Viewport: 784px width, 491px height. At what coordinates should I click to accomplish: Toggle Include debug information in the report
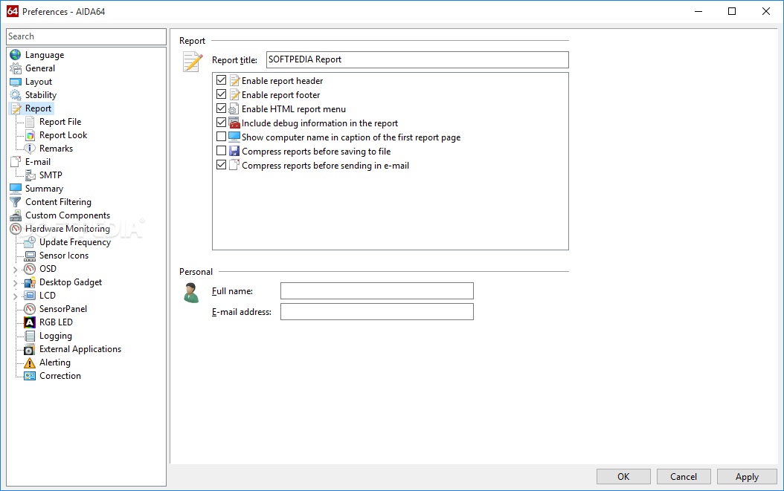tap(222, 123)
